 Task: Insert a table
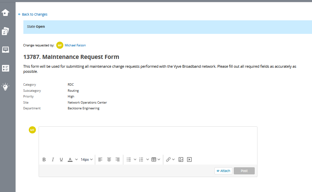[154, 159]
